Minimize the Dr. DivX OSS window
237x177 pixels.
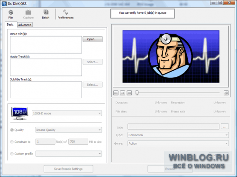[214, 2]
